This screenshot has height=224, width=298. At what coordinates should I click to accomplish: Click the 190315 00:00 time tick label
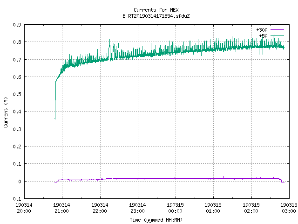175,208
